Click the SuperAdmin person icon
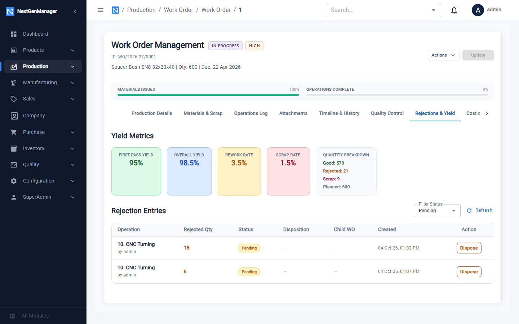Viewport: 519px width, 324px height. (14, 197)
